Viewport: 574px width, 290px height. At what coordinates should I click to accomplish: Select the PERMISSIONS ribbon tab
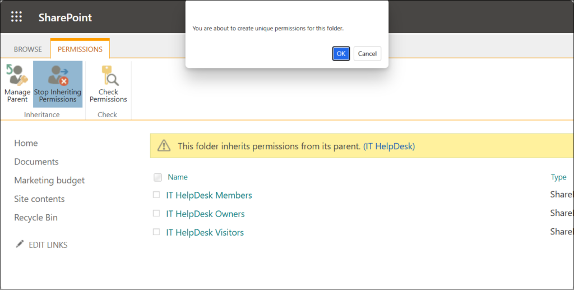[x=80, y=49]
